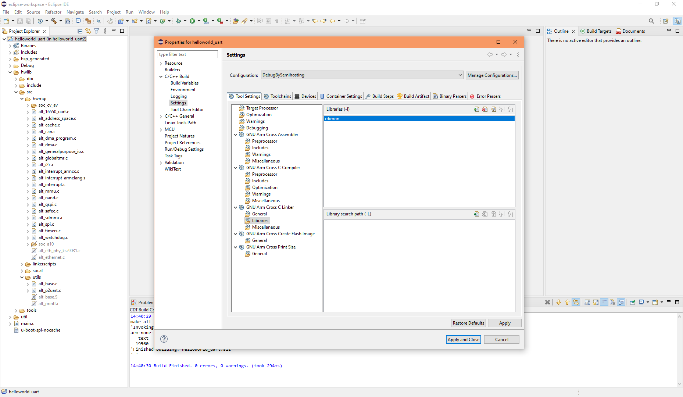
Task: Add a new Library search path entry
Action: pos(476,214)
